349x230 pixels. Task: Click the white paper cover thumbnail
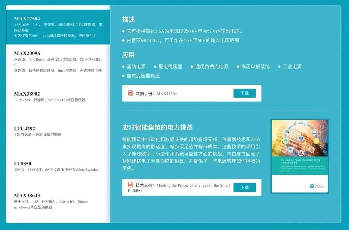click(300, 156)
